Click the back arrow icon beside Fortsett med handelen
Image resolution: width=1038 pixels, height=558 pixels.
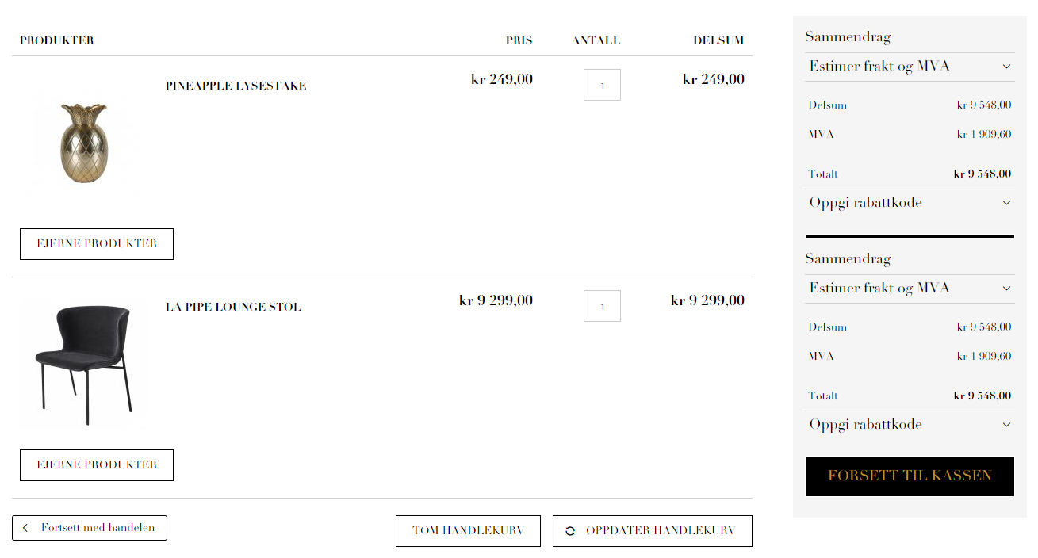pos(25,528)
